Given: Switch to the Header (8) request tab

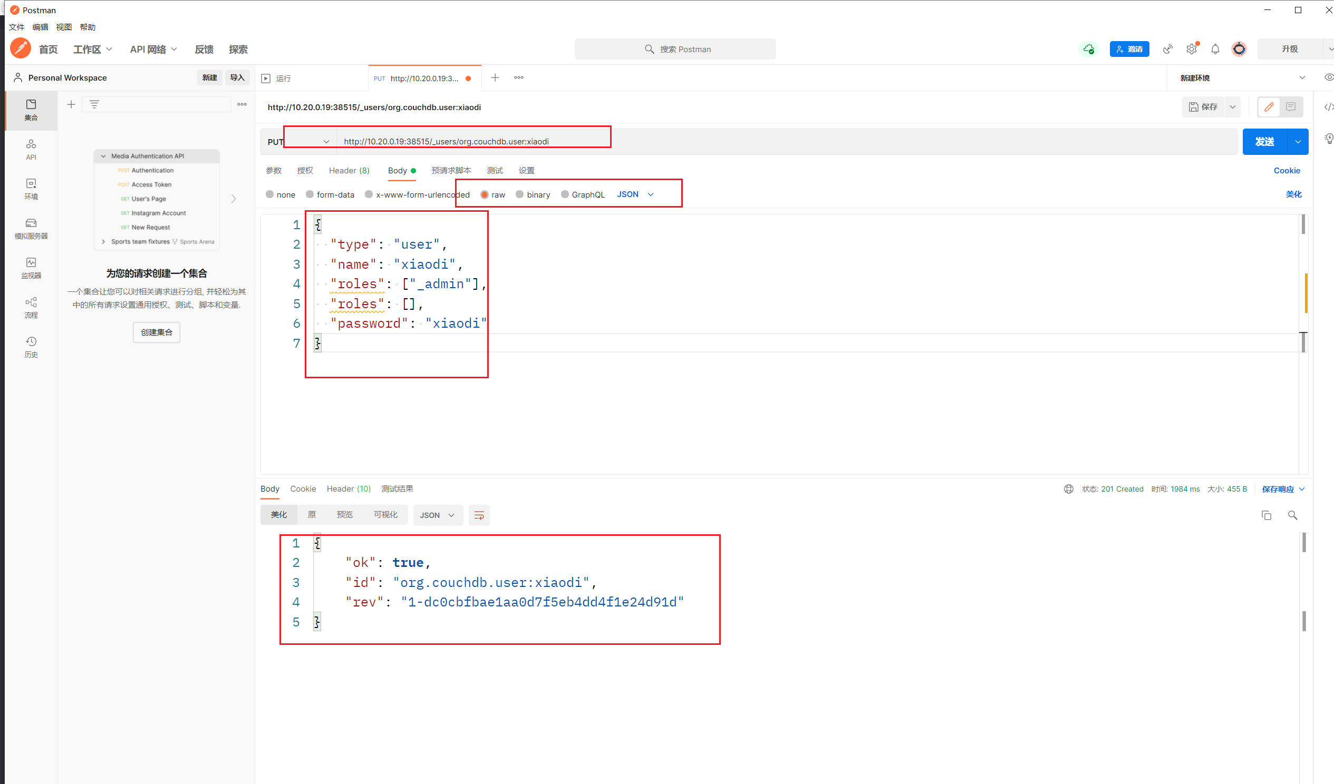Looking at the screenshot, I should (349, 170).
